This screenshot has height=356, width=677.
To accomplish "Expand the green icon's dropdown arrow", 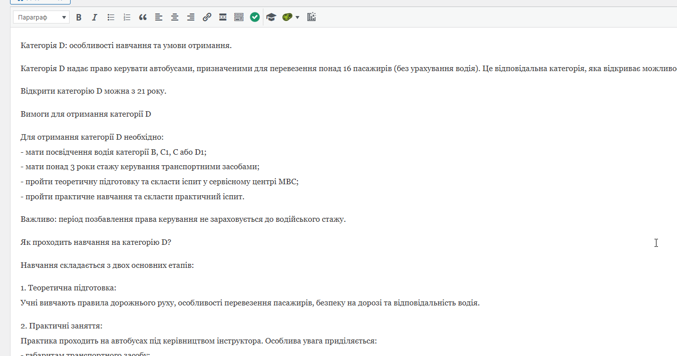I will tap(297, 18).
